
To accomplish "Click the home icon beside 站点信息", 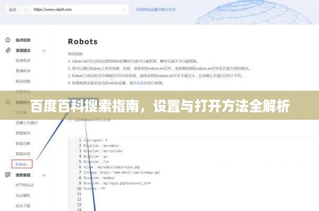I will (8, 40).
